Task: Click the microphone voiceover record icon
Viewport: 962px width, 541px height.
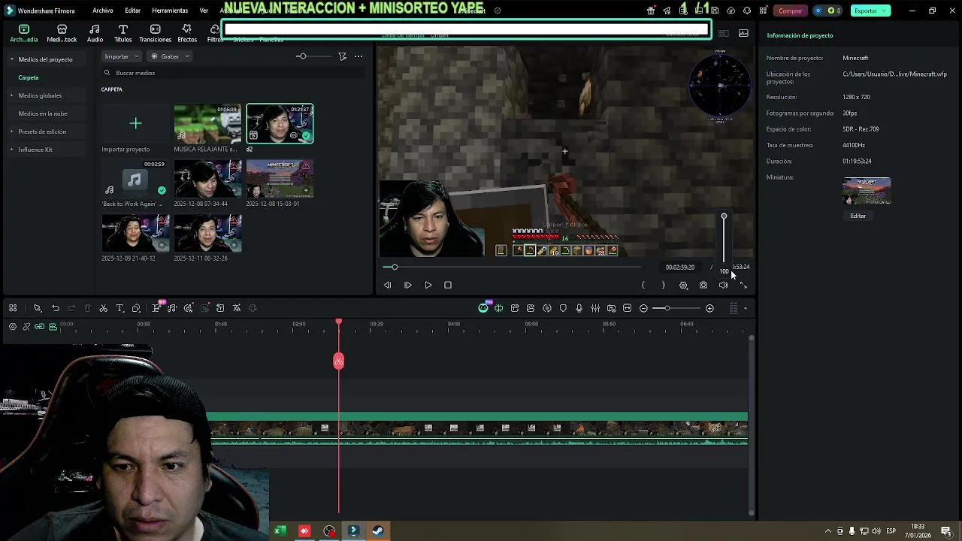Action: pyautogui.click(x=579, y=308)
